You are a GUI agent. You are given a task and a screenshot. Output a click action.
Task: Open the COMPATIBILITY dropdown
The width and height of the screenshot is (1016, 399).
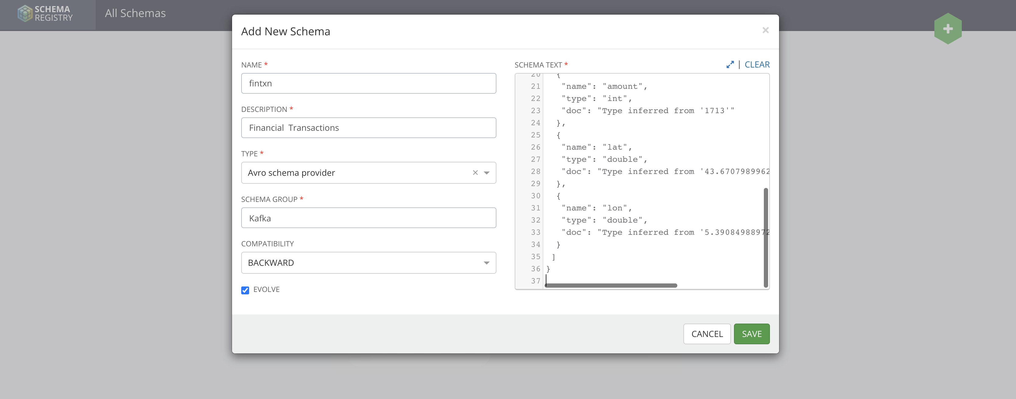[x=368, y=263]
